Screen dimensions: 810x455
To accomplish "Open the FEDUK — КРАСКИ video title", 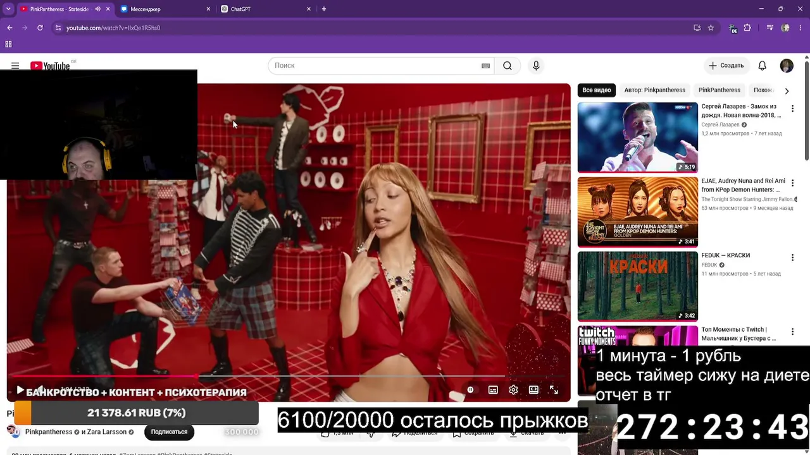I will [x=725, y=255].
